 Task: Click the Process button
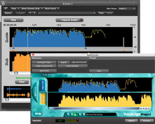click(147, 121)
